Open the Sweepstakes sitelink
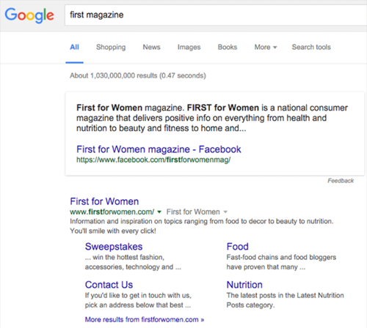The image size is (367, 328). (x=114, y=247)
